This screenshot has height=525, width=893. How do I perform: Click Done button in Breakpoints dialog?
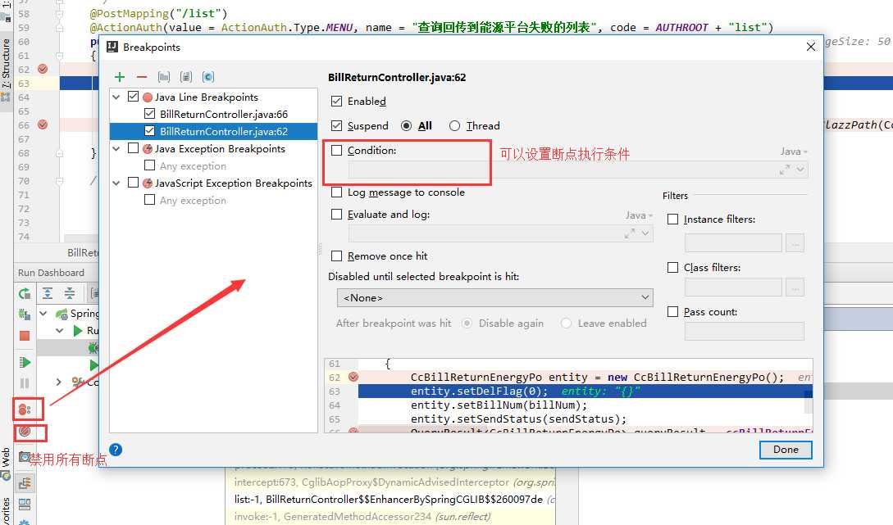786,450
